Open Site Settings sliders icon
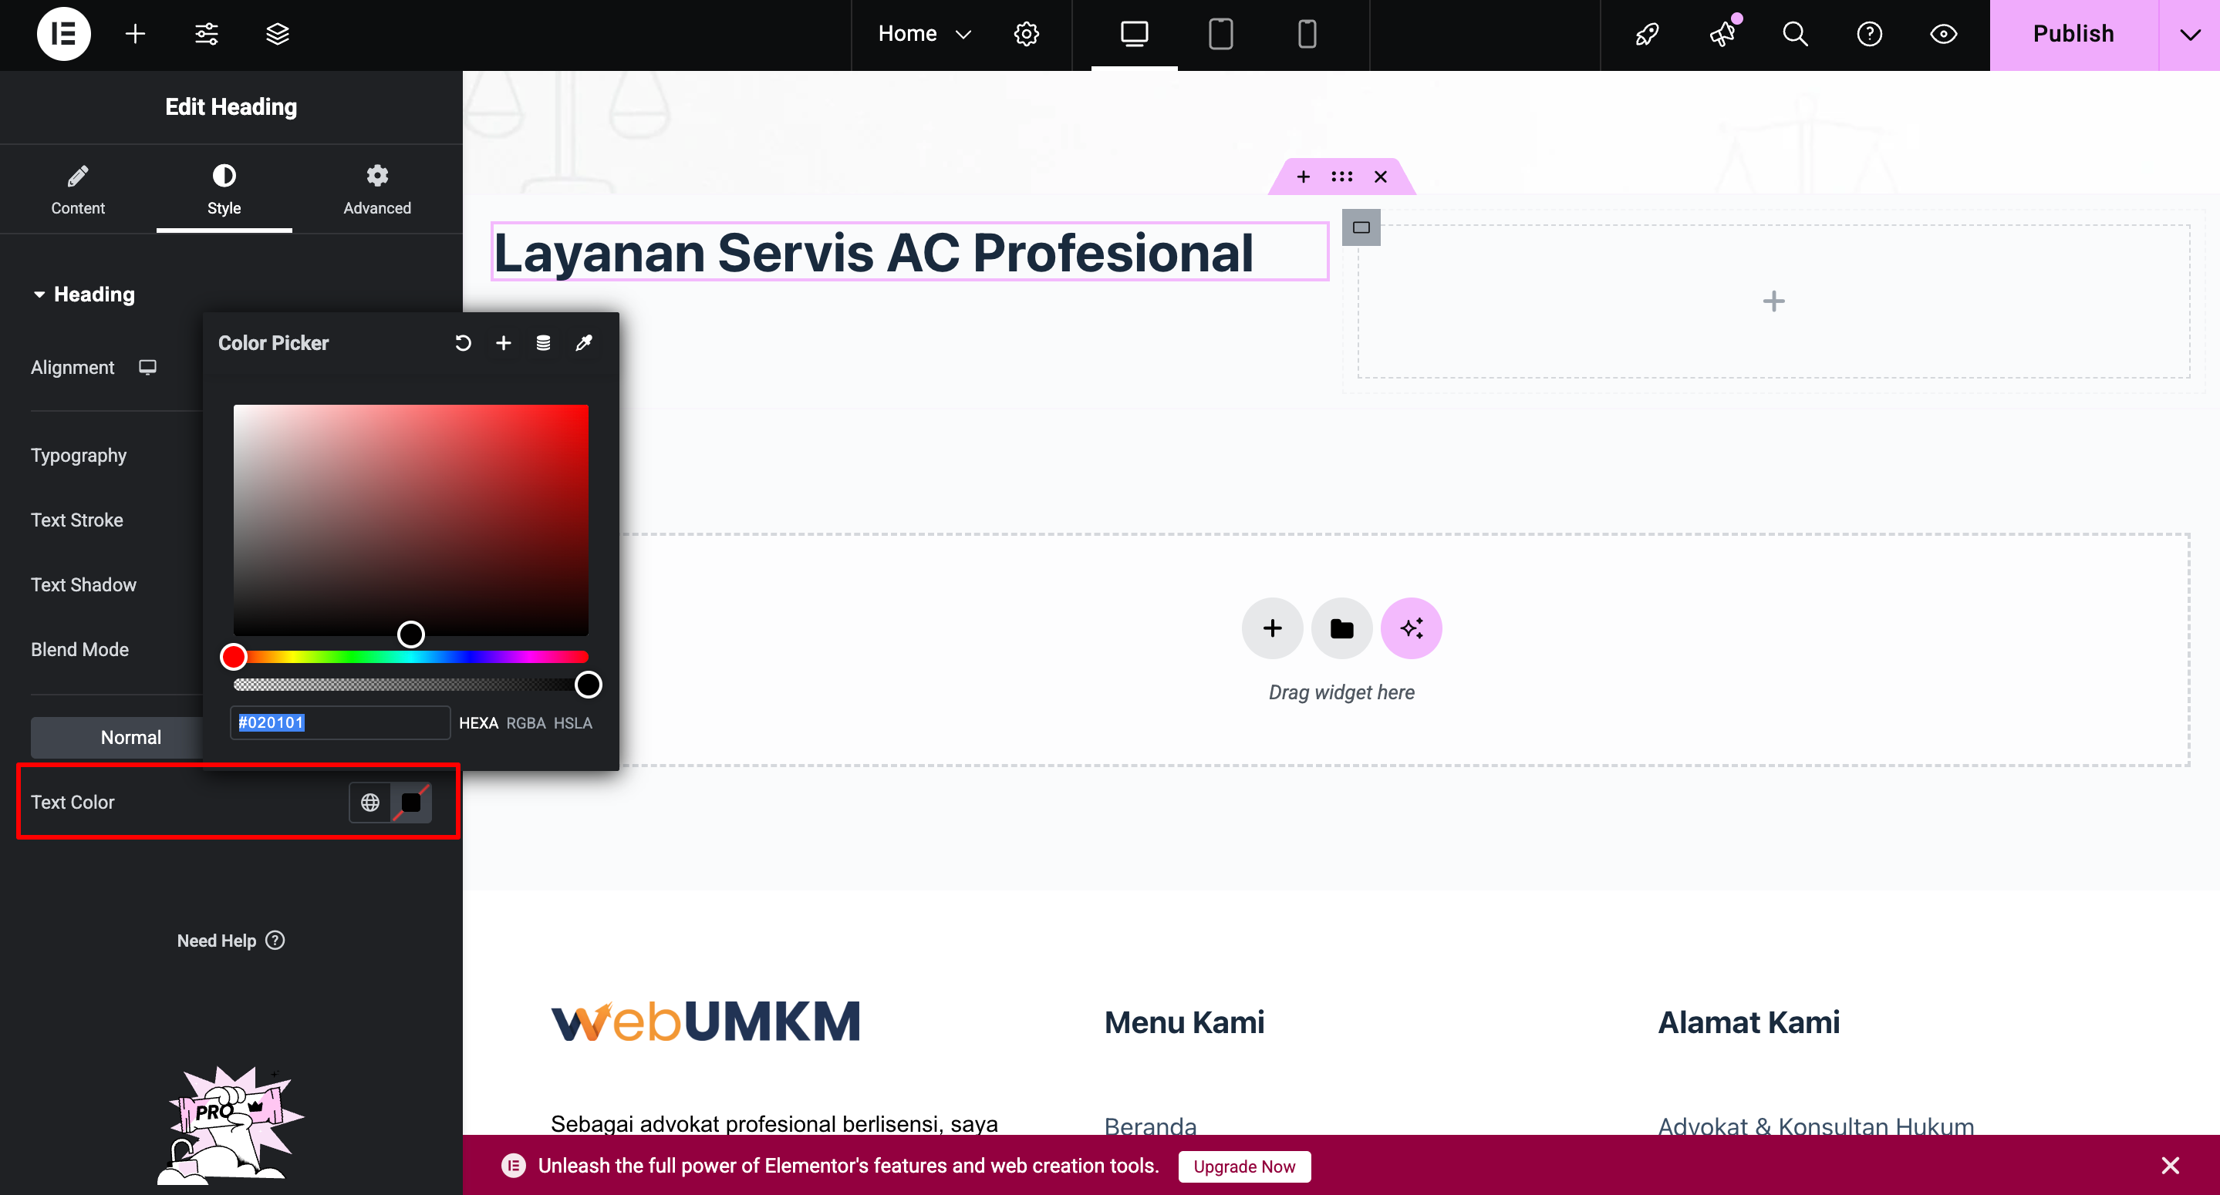 [x=206, y=34]
